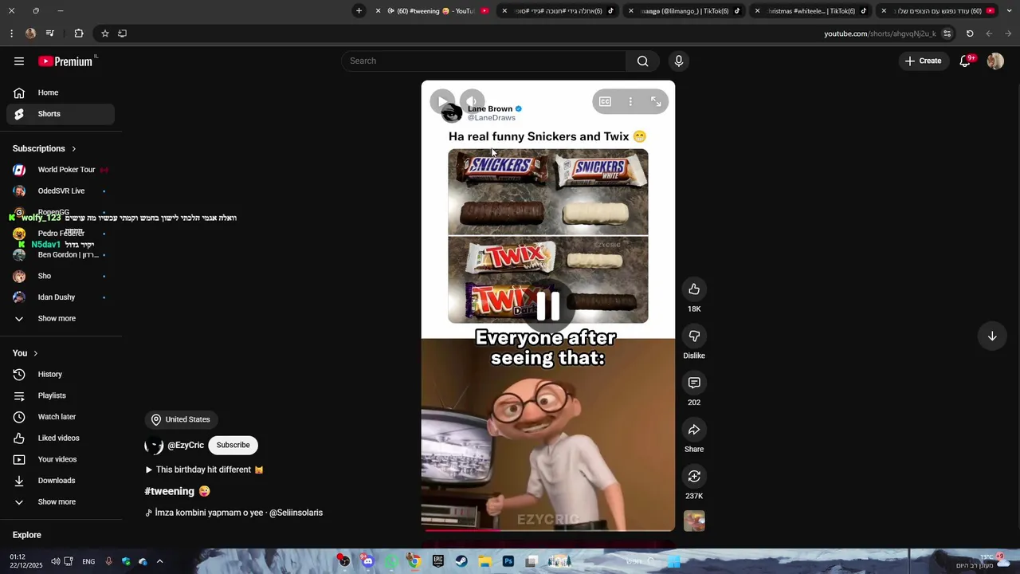Open World Poker Tour subscription
Viewport: 1020px width, 574px height.
61,170
